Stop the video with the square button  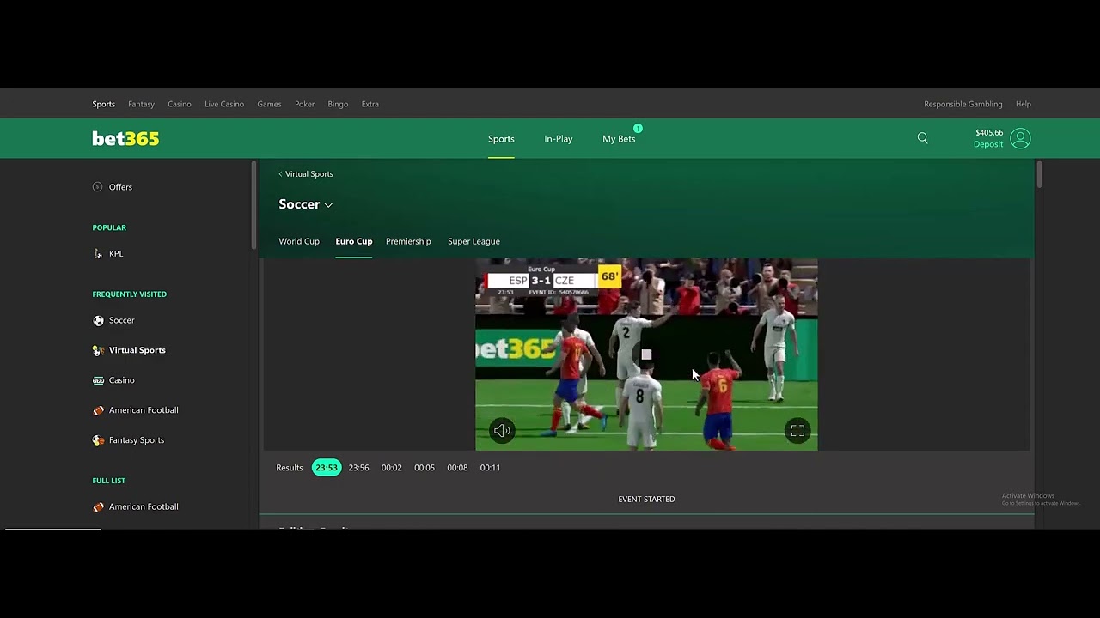tap(646, 354)
